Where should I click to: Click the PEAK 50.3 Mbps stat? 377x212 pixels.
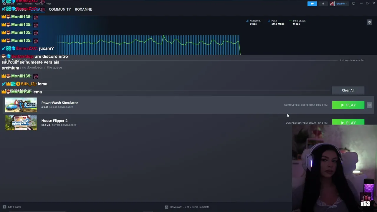[276, 22]
